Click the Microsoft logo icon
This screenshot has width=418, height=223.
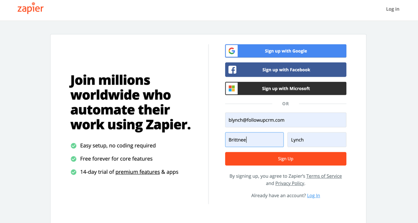pyautogui.click(x=232, y=88)
